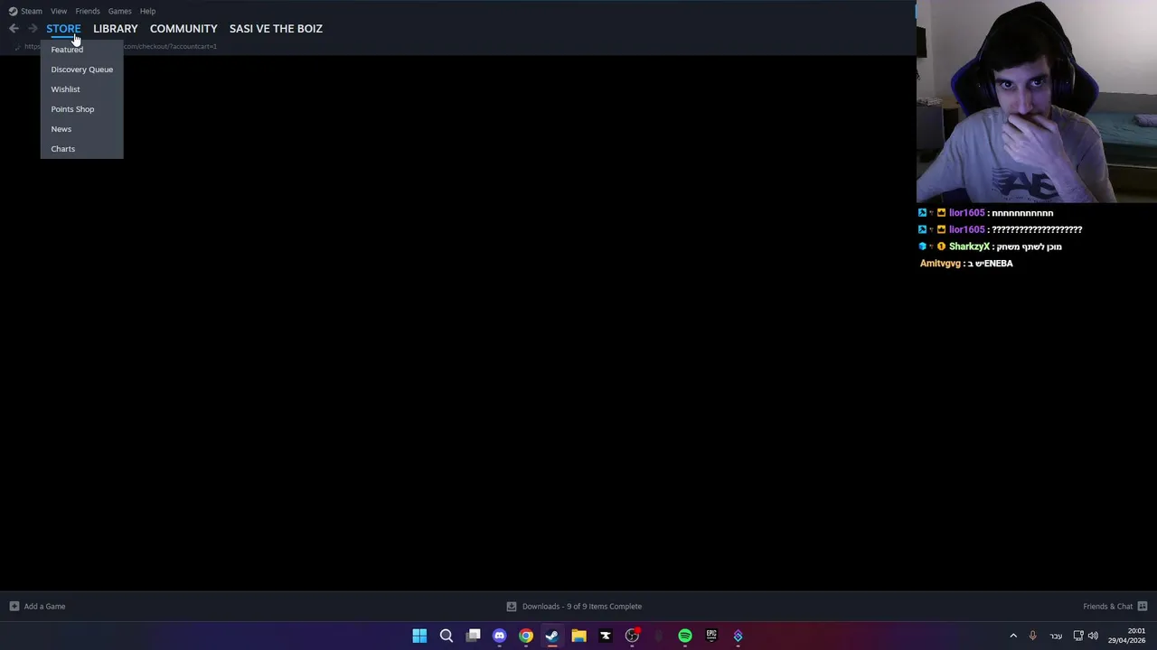Select Discovery Queue in the Store dropdown
This screenshot has width=1157, height=650.
coord(81,70)
